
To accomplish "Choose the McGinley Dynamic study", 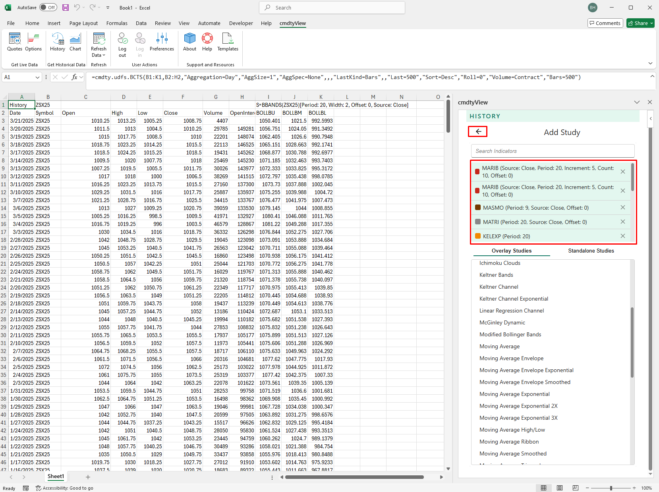I will point(502,322).
